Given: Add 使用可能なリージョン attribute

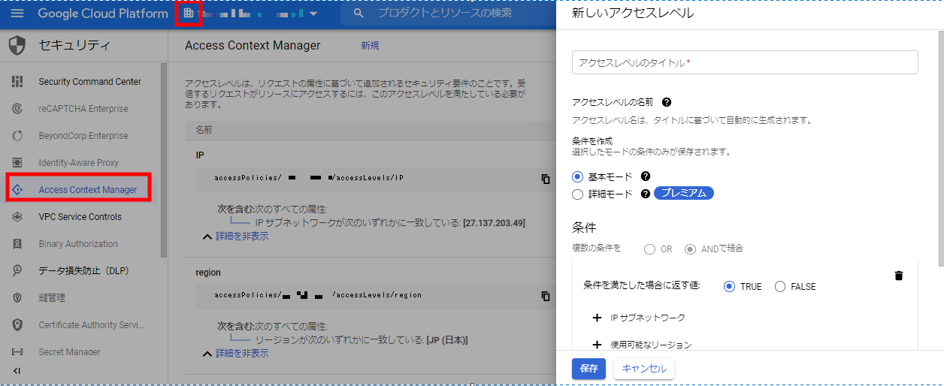Looking at the screenshot, I should click(x=641, y=345).
